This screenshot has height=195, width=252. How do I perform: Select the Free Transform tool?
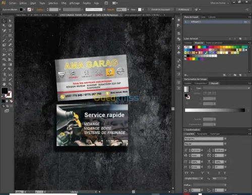coord(10,55)
